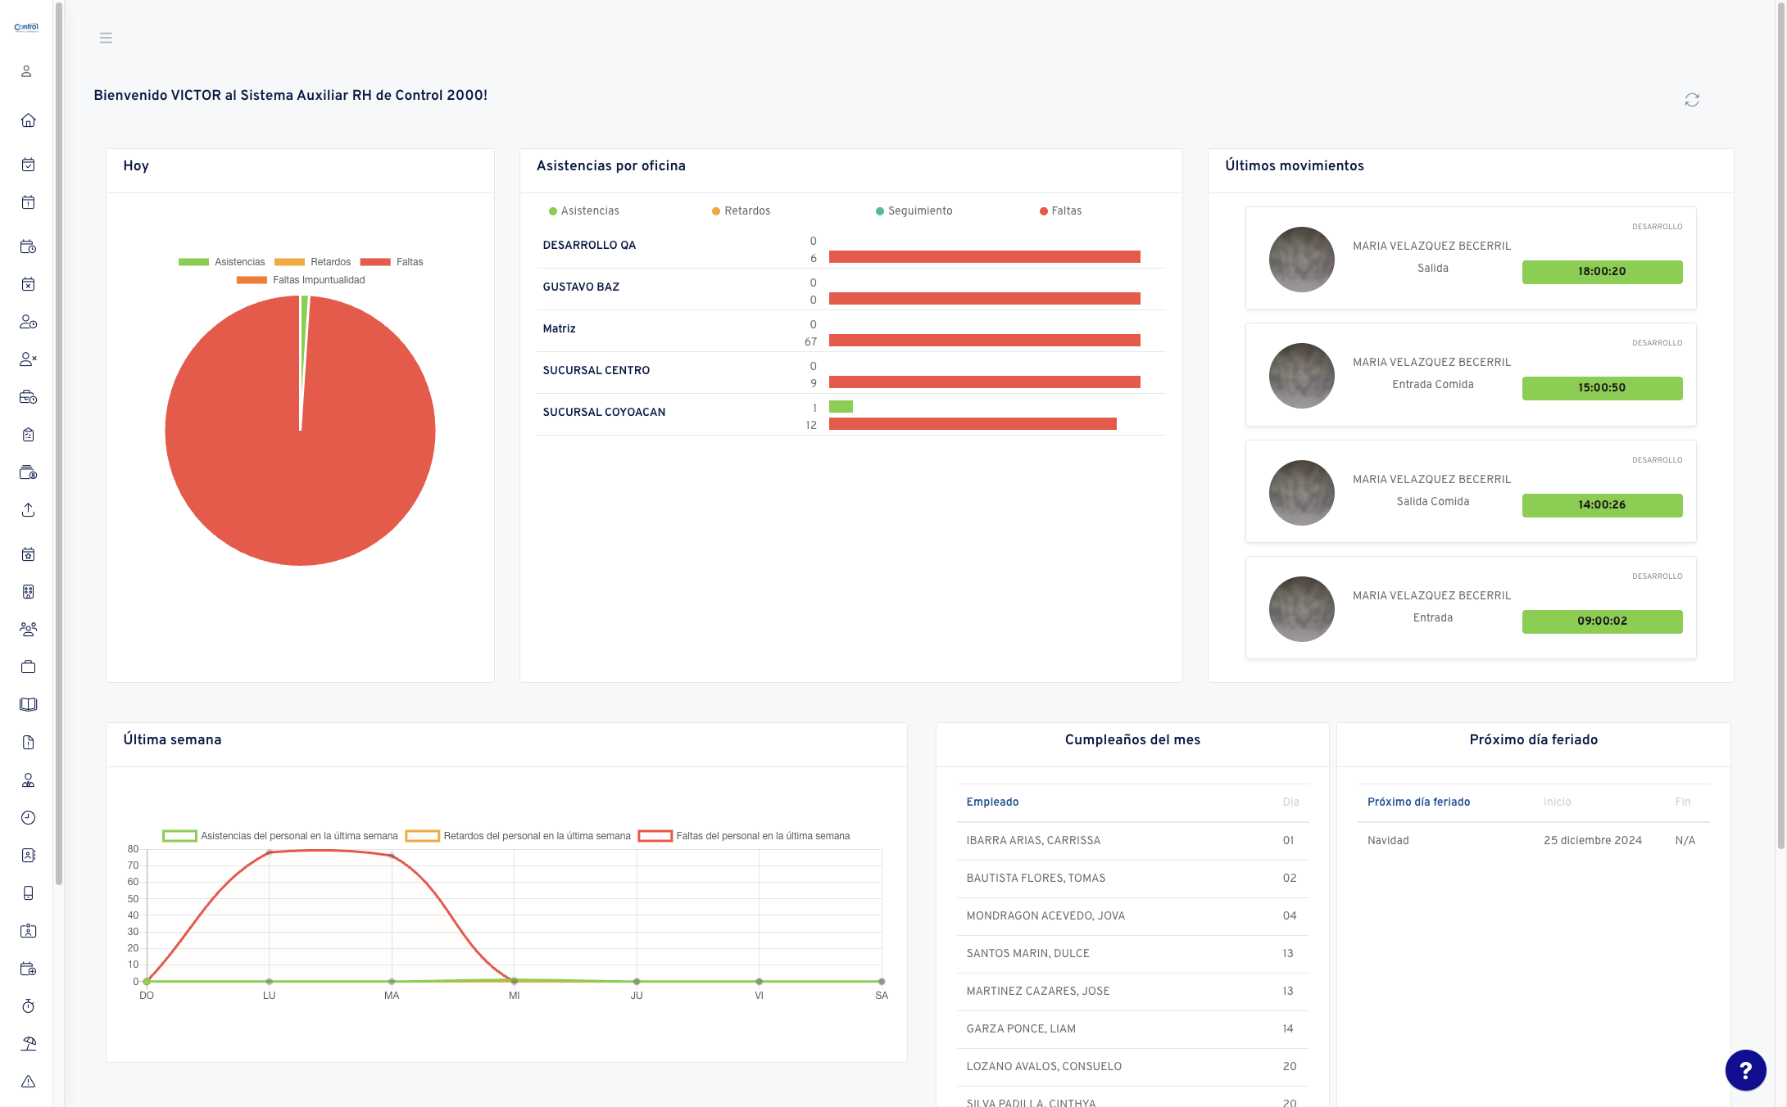This screenshot has width=1787, height=1107.
Task: Open the mobile phone sidebar icon
Action: 28,893
